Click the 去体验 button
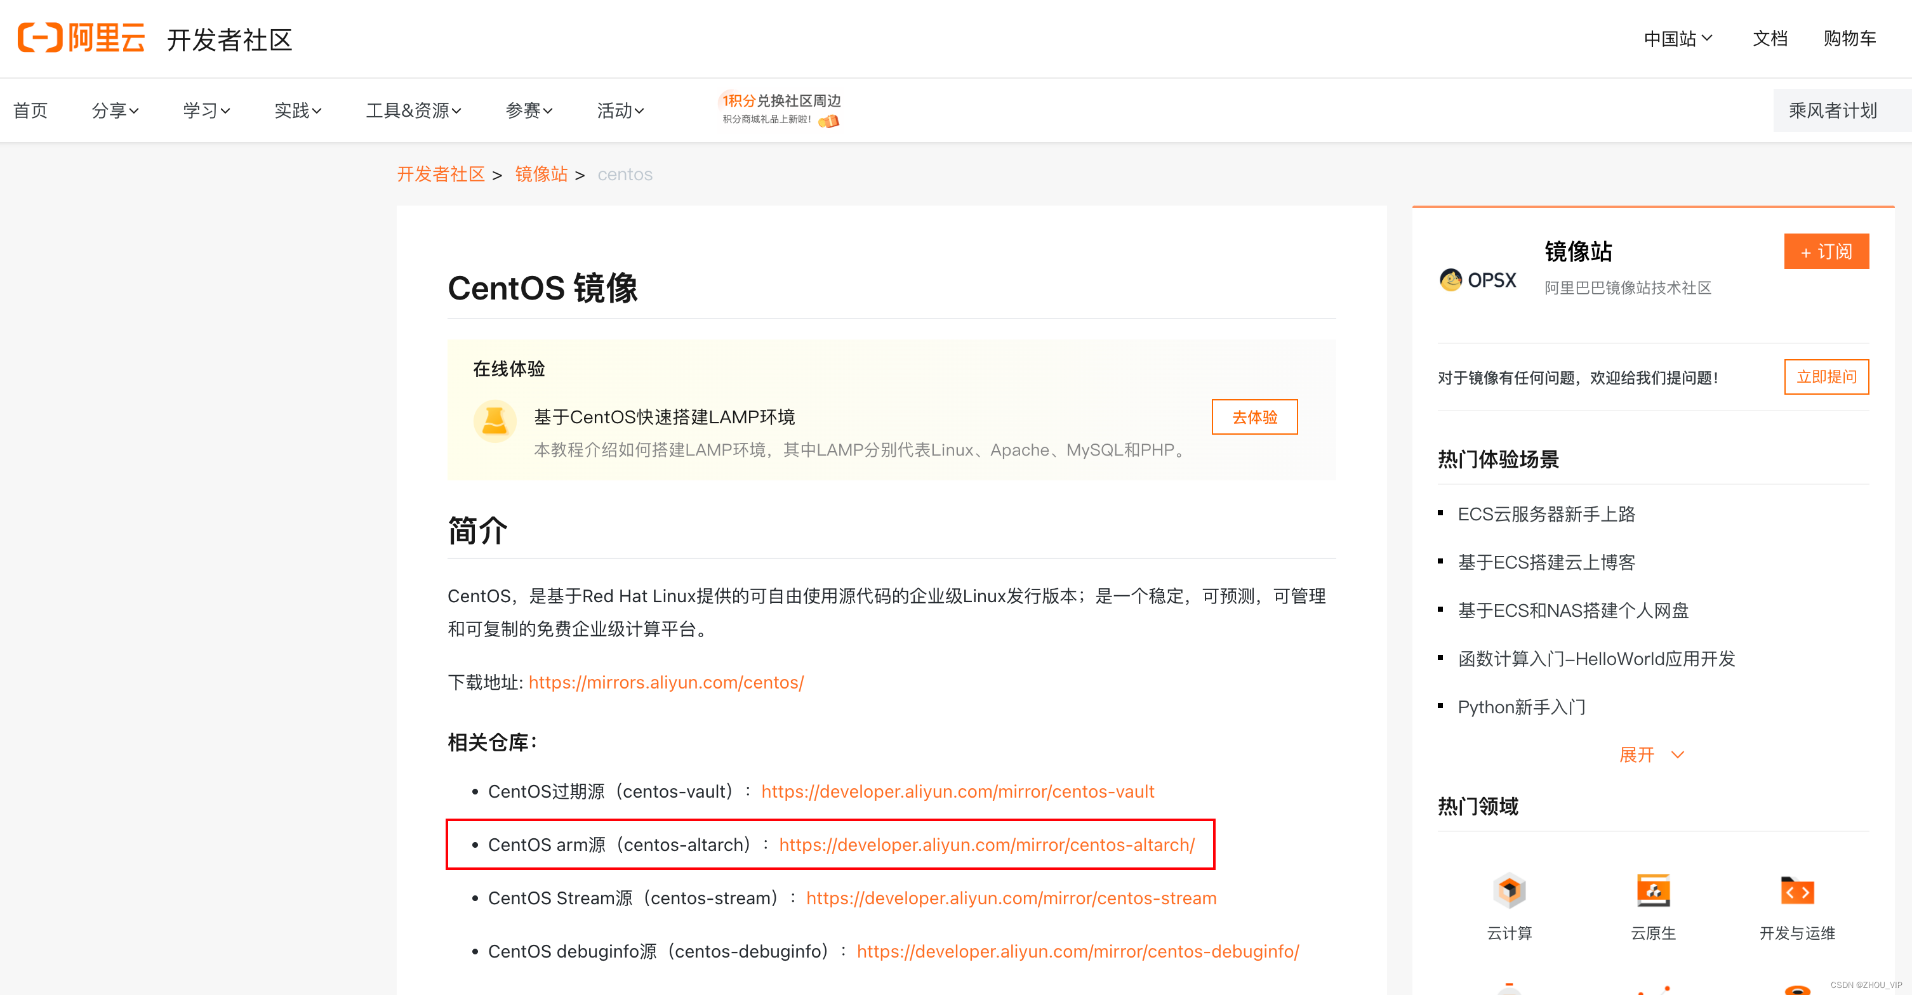Viewport: 1912px width, 995px height. 1254,417
